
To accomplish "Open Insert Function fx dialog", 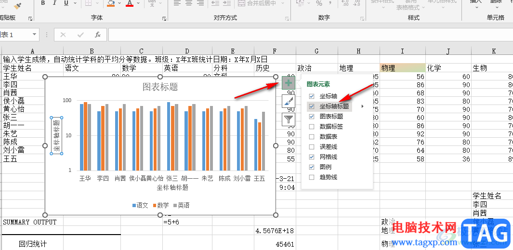I will click(x=97, y=35).
